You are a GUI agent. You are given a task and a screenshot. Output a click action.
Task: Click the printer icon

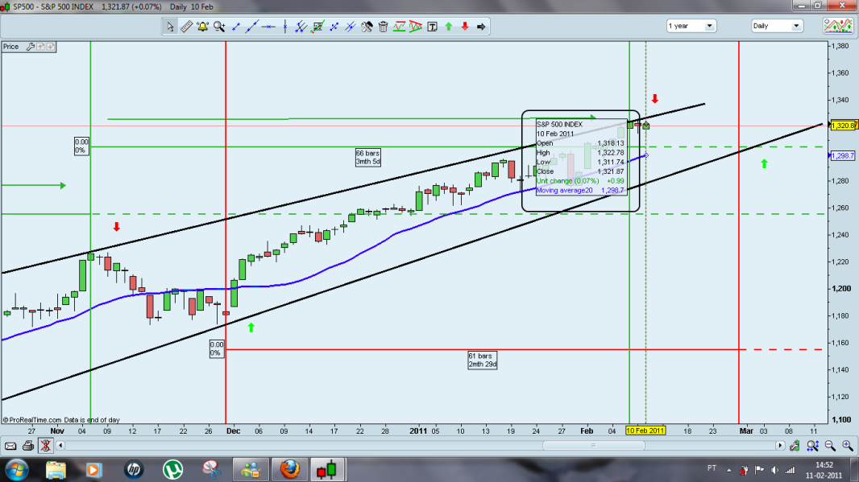(28, 446)
